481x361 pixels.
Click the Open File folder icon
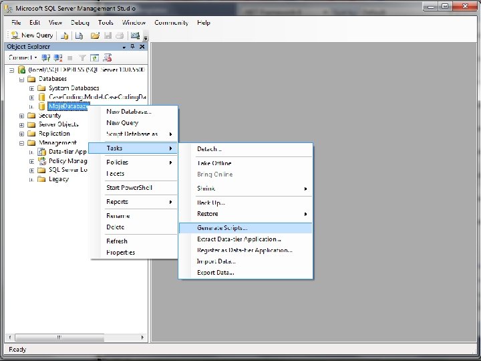[95, 35]
